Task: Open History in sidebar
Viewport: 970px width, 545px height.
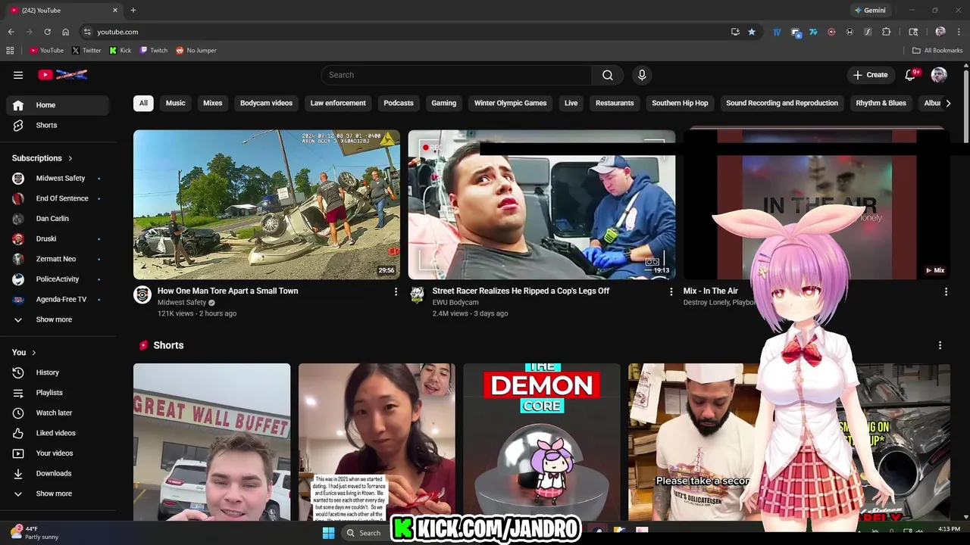Action: [x=58, y=372]
